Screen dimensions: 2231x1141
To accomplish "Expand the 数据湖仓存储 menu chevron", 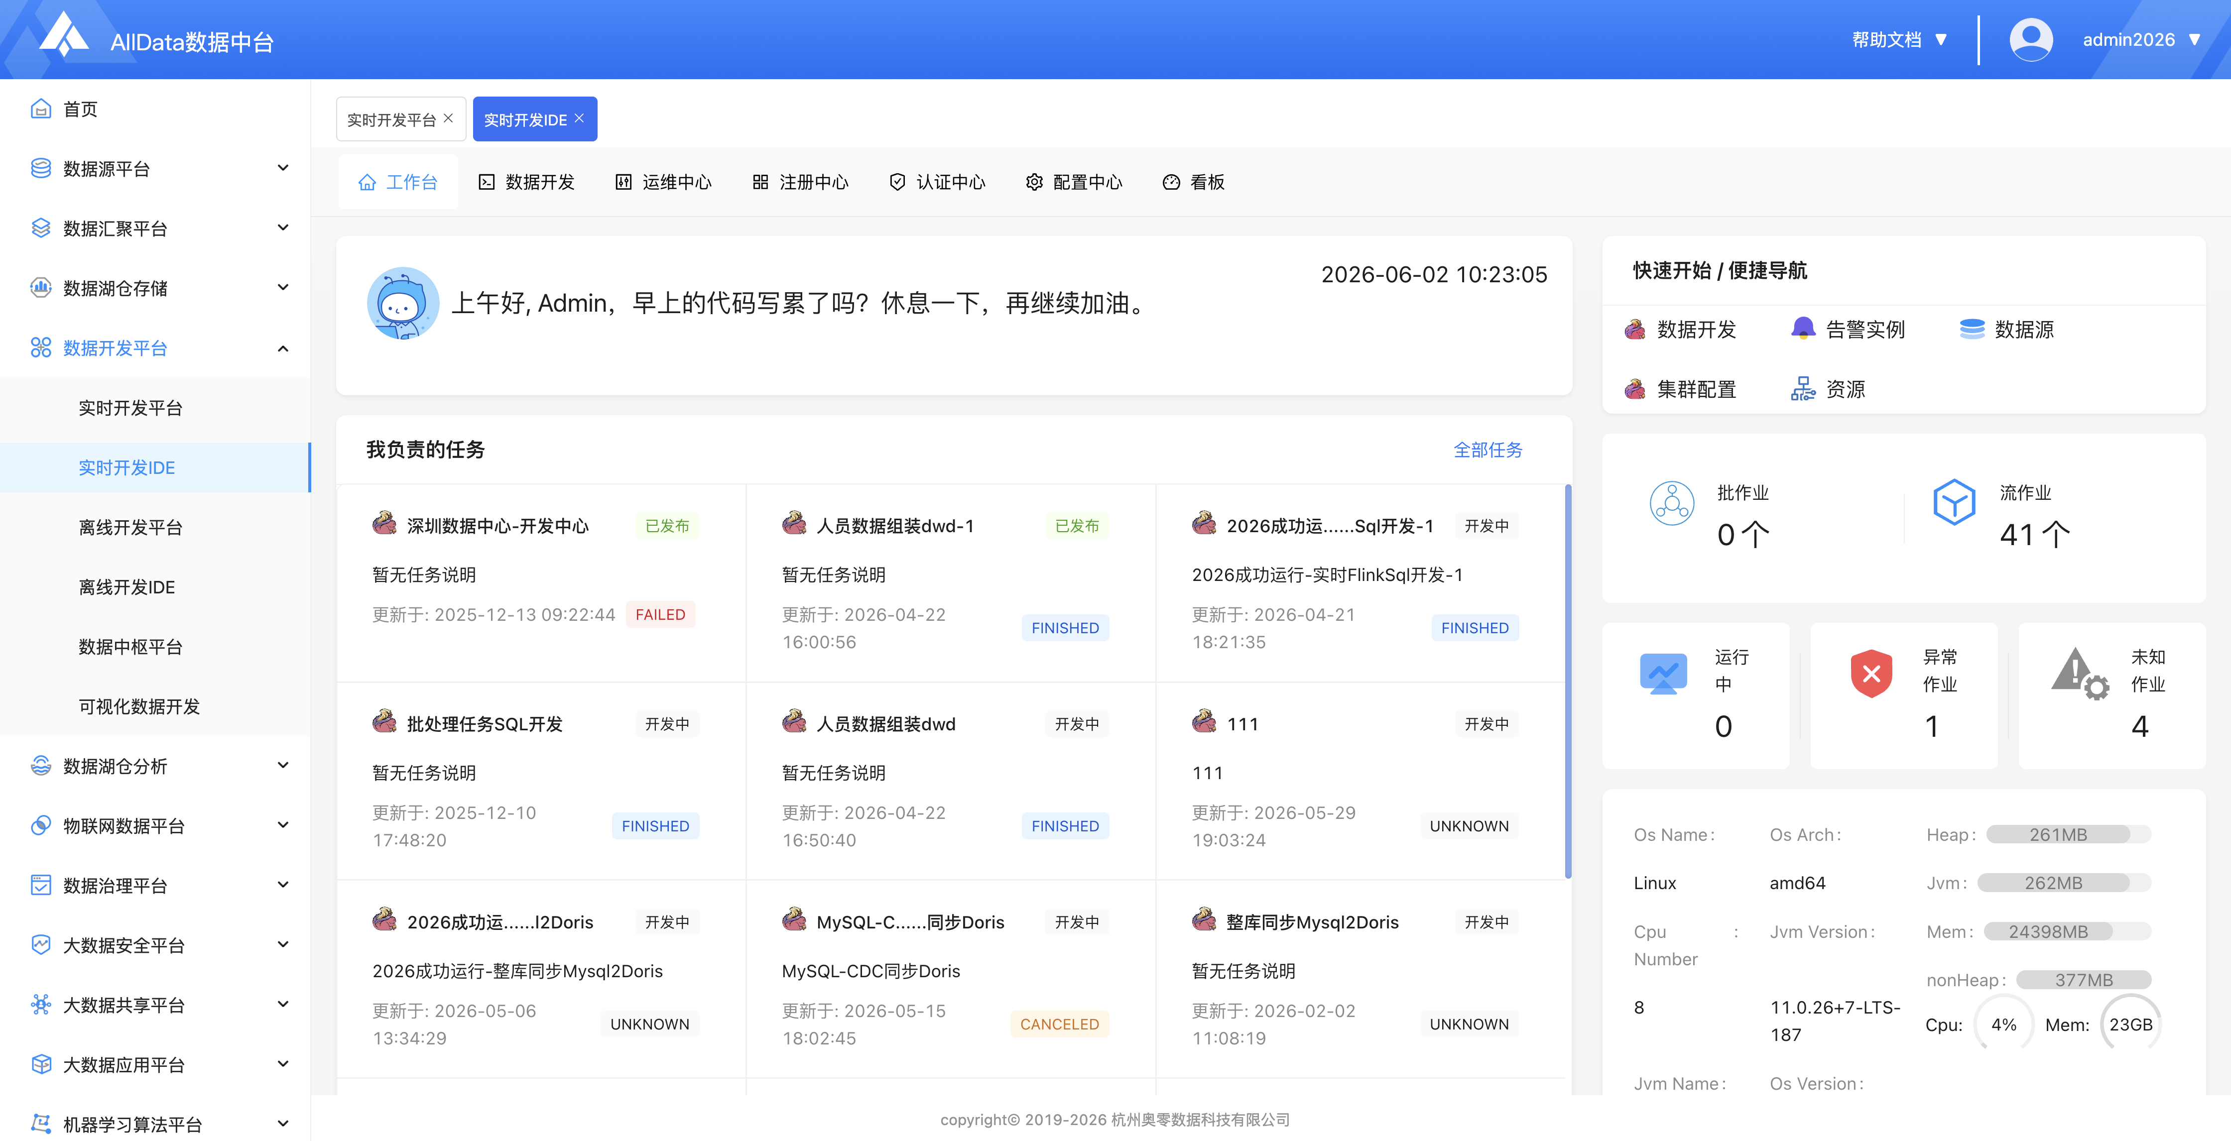I will click(x=283, y=287).
